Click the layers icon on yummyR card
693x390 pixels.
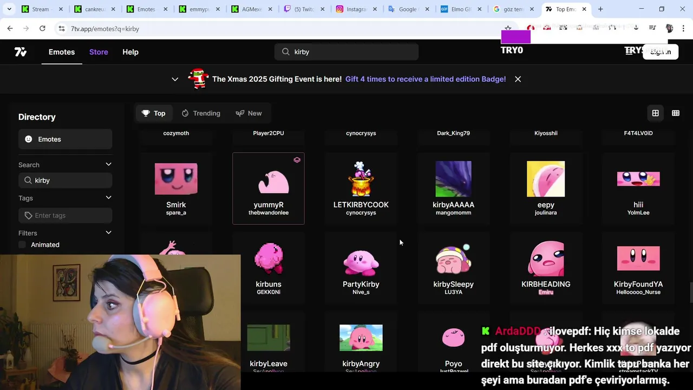click(297, 160)
